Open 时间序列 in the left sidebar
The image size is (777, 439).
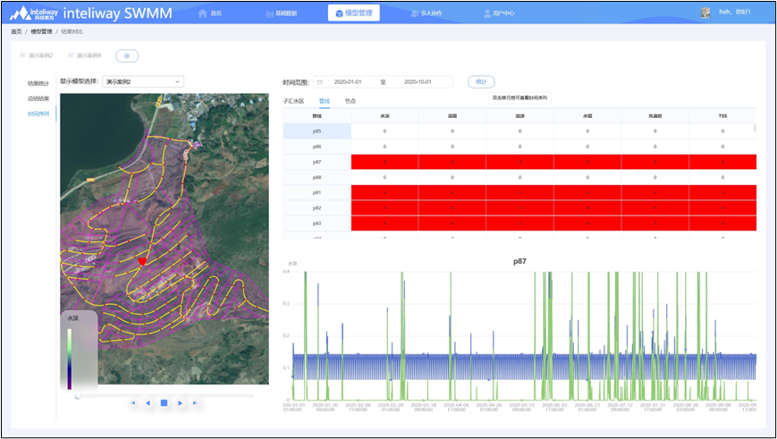(38, 113)
